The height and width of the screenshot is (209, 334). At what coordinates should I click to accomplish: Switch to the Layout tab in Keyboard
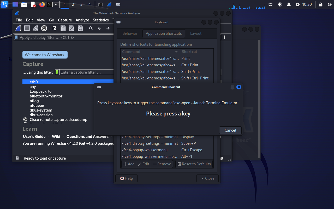pyautogui.click(x=196, y=33)
